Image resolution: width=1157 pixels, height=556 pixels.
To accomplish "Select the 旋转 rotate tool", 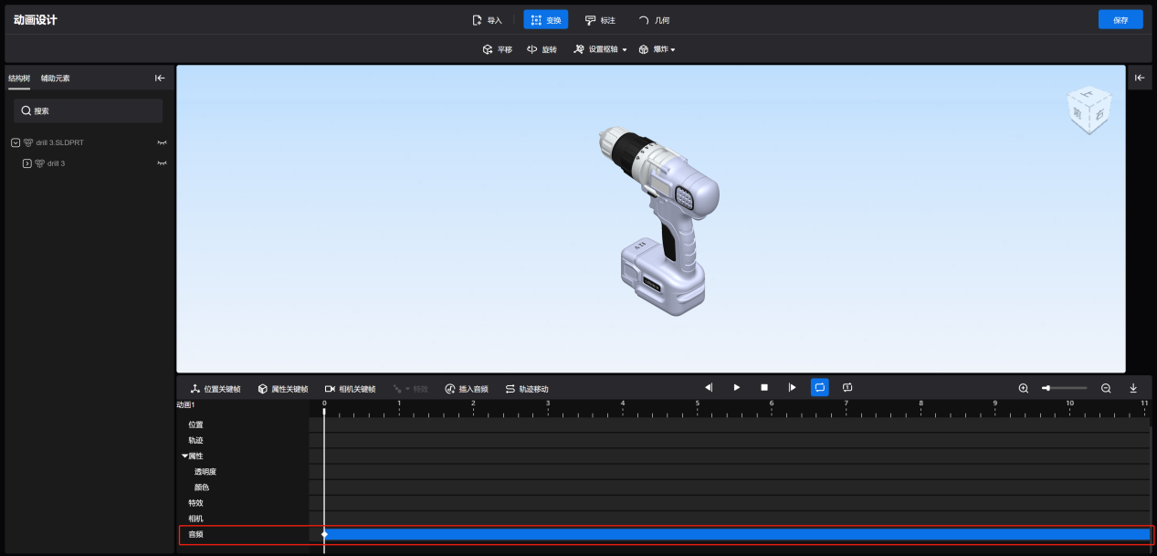I will coord(542,49).
